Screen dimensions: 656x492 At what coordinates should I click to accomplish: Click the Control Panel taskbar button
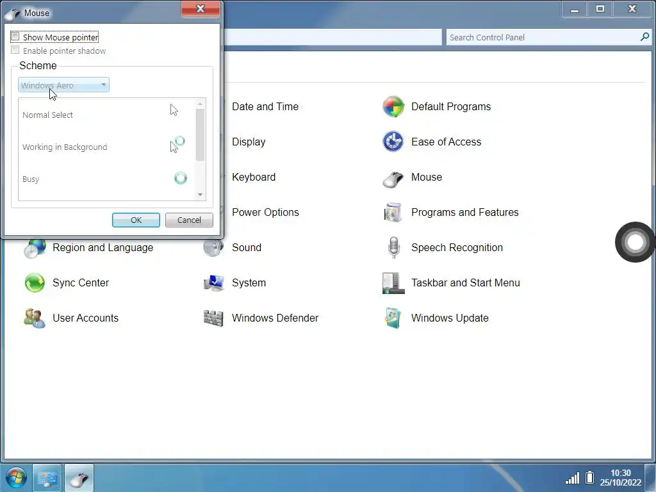pyautogui.click(x=47, y=478)
